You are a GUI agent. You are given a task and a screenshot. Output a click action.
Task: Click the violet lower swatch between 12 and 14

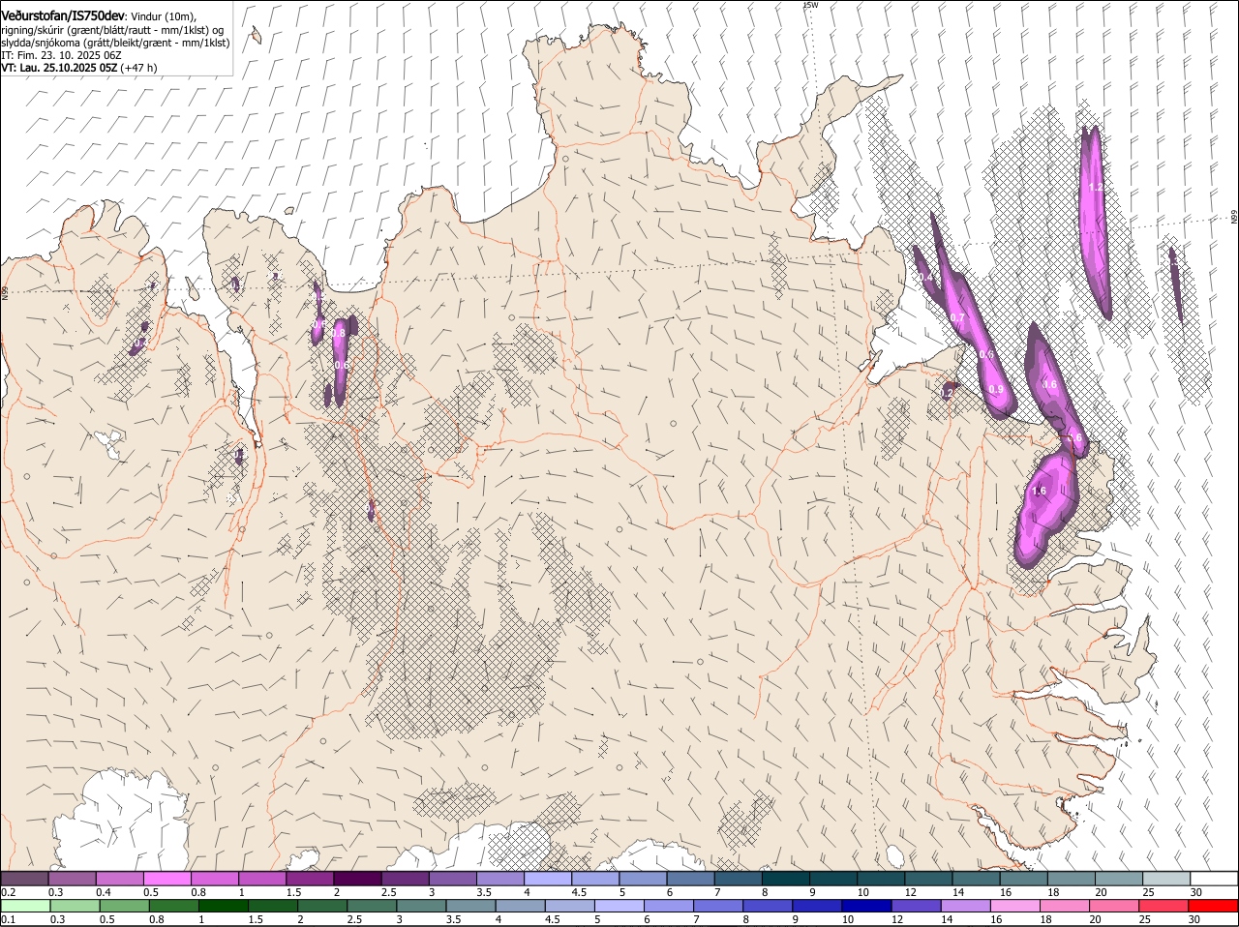[x=916, y=906]
